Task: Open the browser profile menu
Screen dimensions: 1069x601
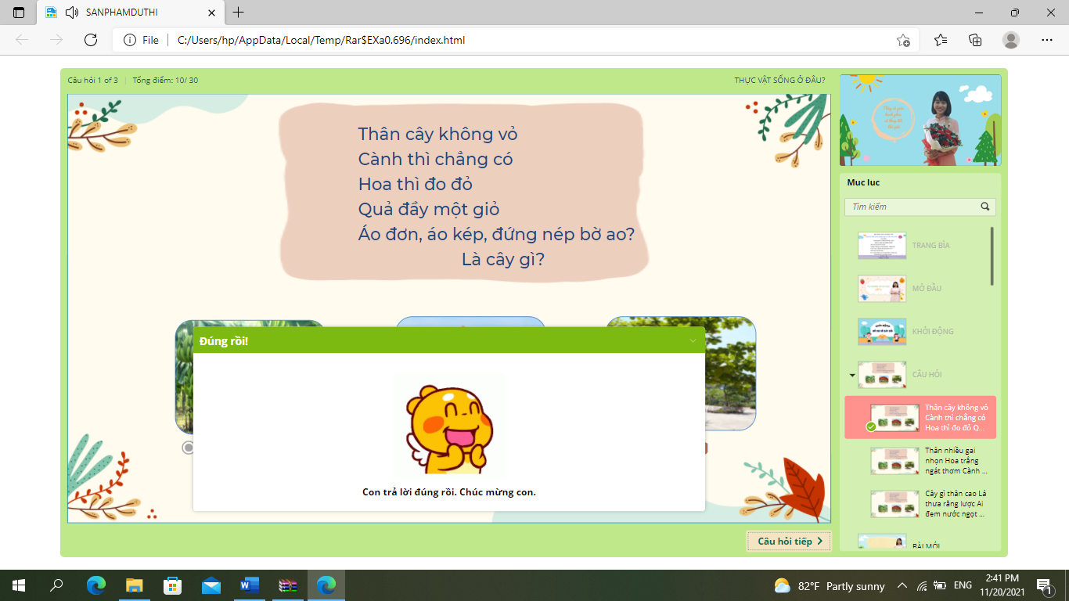Action: click(1011, 40)
